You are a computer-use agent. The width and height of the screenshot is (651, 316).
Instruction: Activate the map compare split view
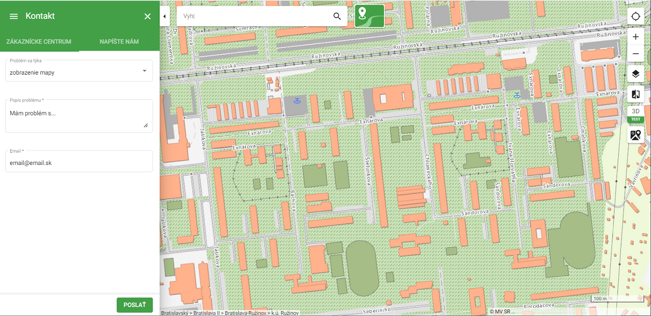(x=635, y=95)
